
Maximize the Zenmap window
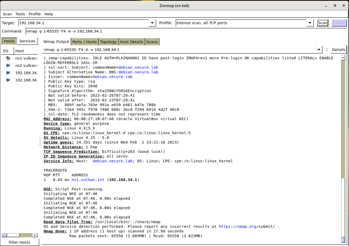[334, 5]
